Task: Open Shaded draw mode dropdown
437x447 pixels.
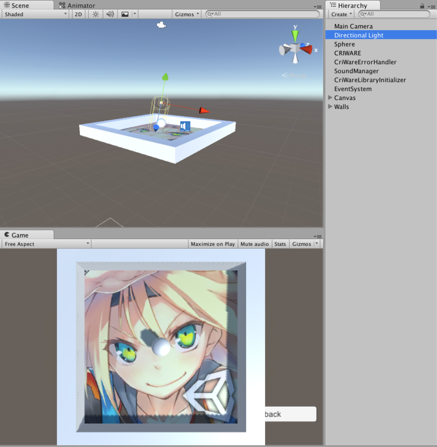Action: click(35, 14)
